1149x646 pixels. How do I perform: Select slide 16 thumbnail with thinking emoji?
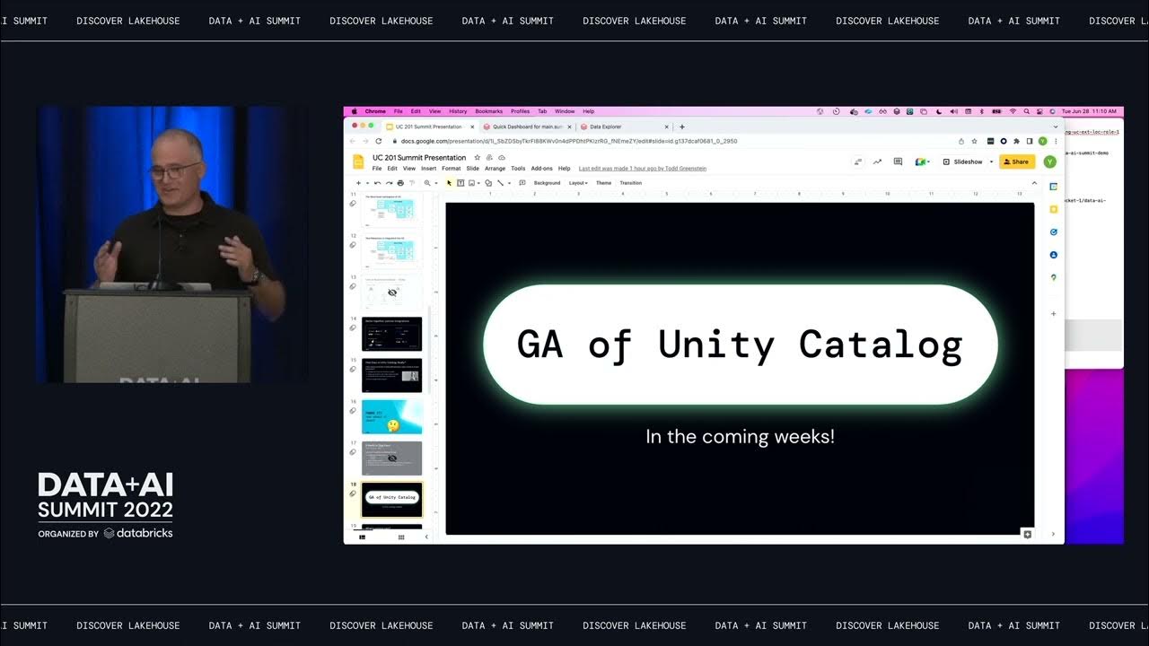(x=391, y=416)
